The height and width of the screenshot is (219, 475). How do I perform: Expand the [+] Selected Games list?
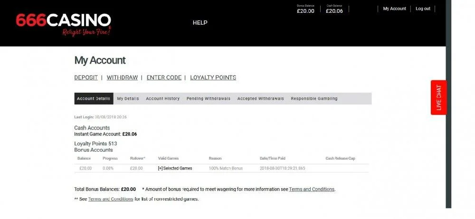click(x=175, y=168)
